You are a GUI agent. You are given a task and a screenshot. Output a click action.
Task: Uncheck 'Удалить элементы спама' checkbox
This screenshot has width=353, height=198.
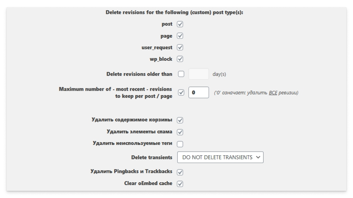[x=180, y=132]
